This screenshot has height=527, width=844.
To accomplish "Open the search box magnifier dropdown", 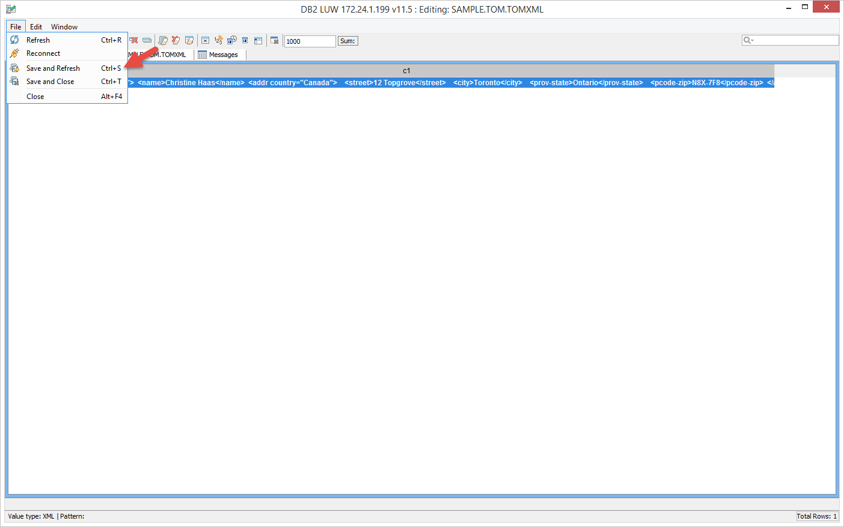I will point(748,40).
